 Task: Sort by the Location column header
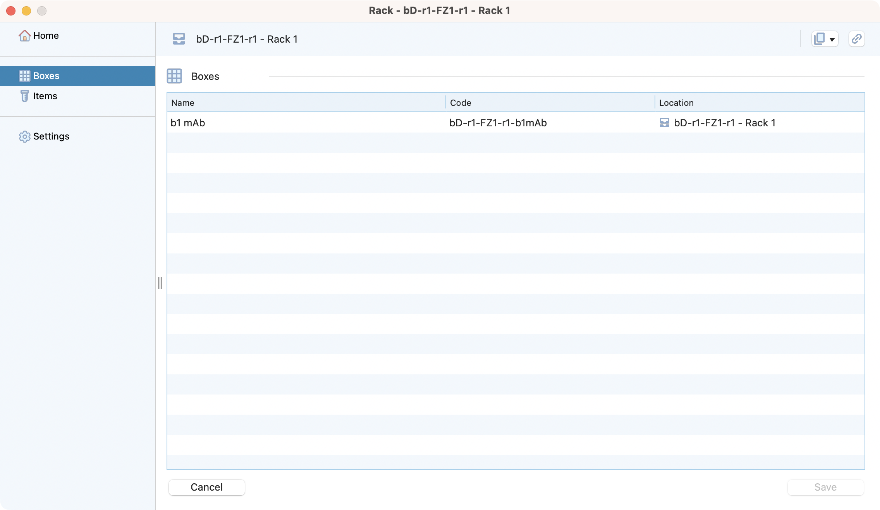tap(676, 103)
